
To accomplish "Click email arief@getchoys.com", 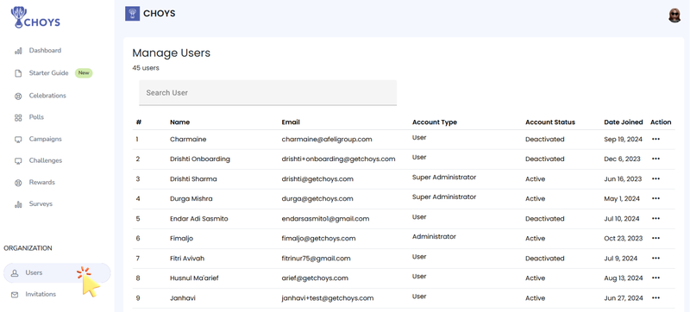I will tap(315, 278).
